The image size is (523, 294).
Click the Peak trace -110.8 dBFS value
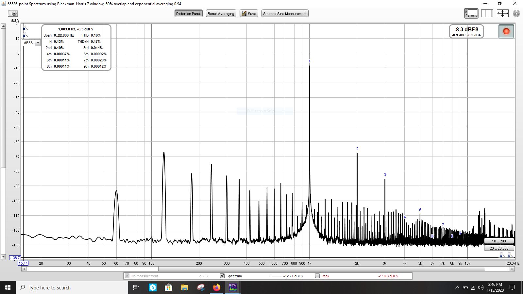click(x=388, y=276)
